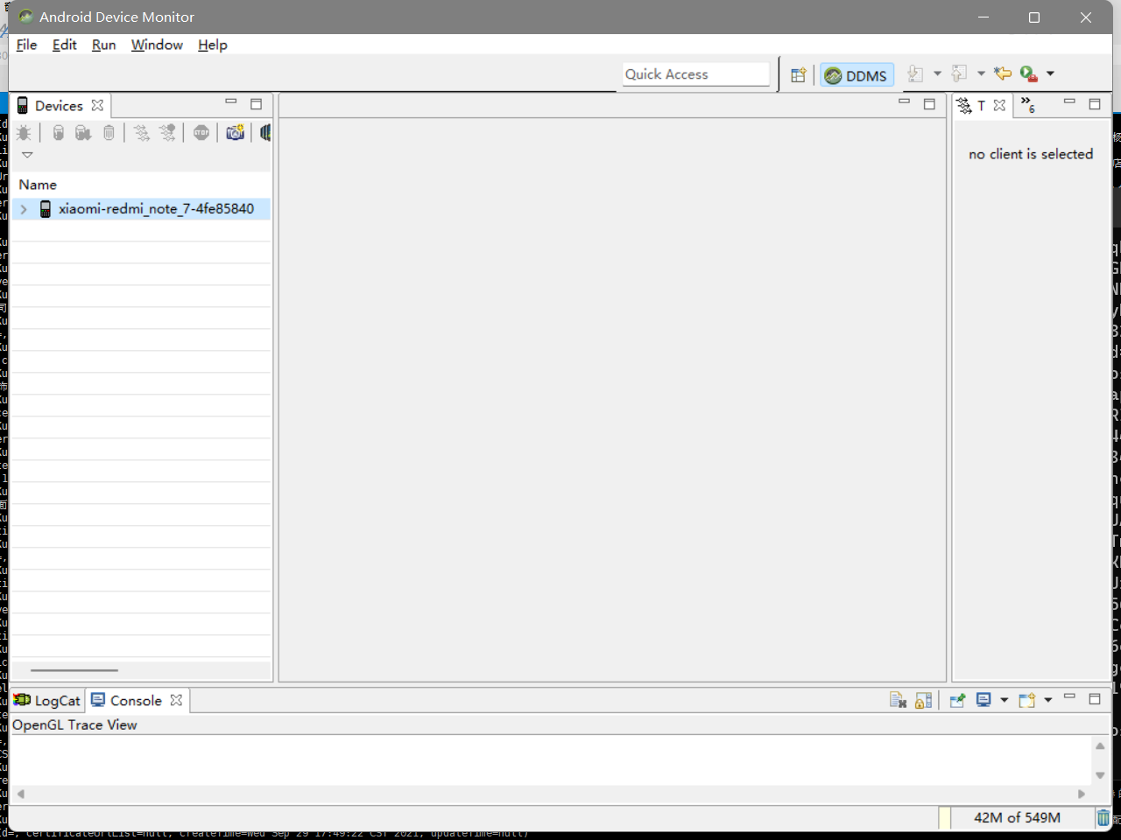Click the Devices horizontal scrollbar thumb
The image size is (1121, 840).
point(74,670)
